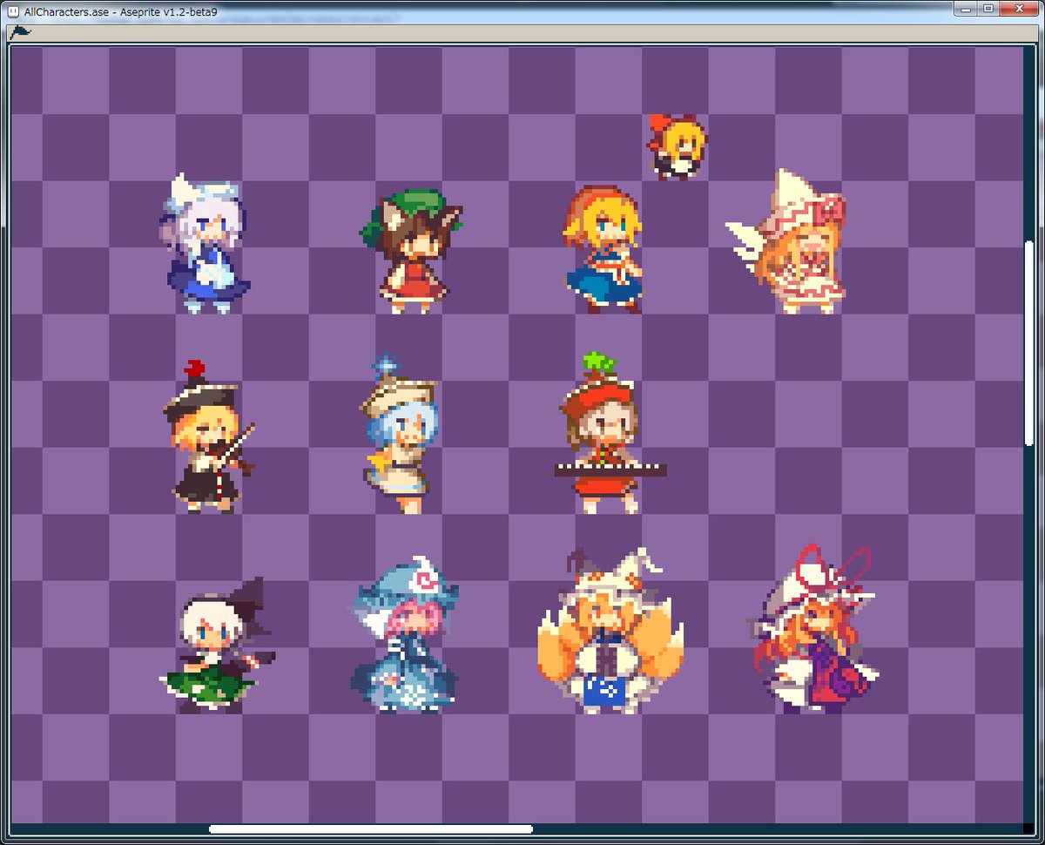Image resolution: width=1045 pixels, height=845 pixels.
Task: Select the violin-playing blonde sprite
Action: [x=209, y=436]
